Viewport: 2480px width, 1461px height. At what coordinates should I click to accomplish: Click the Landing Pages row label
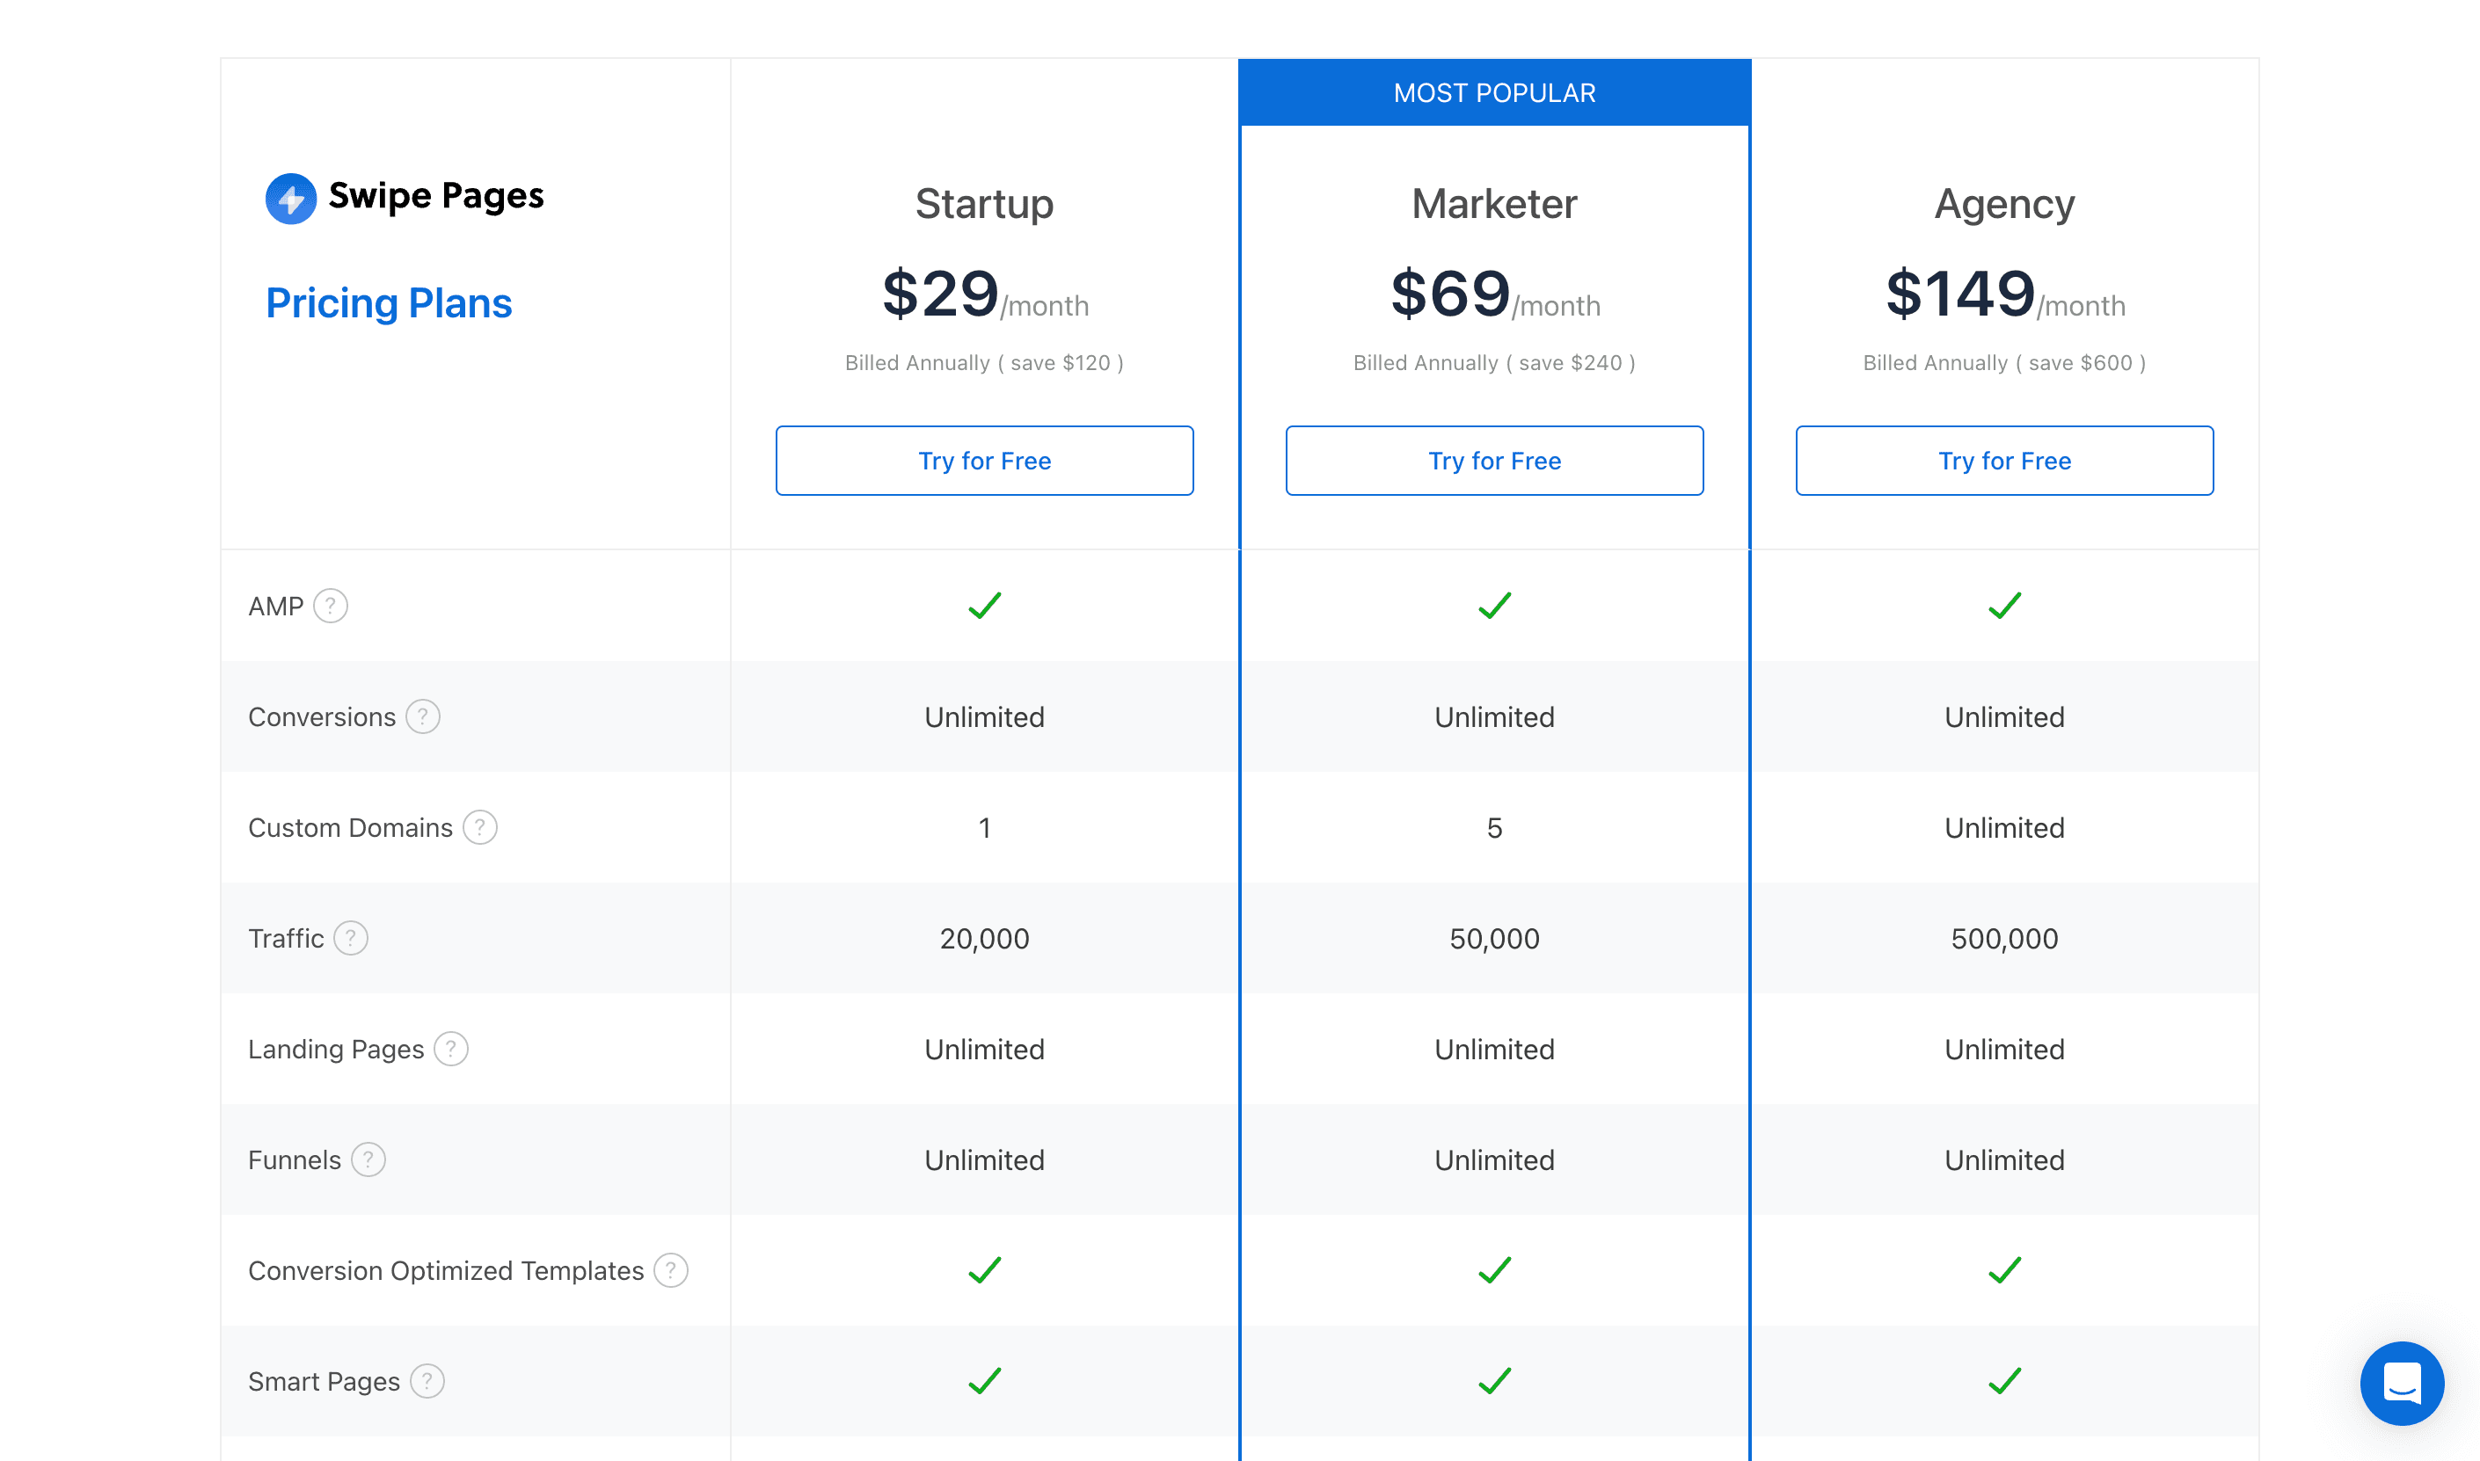(x=336, y=1050)
